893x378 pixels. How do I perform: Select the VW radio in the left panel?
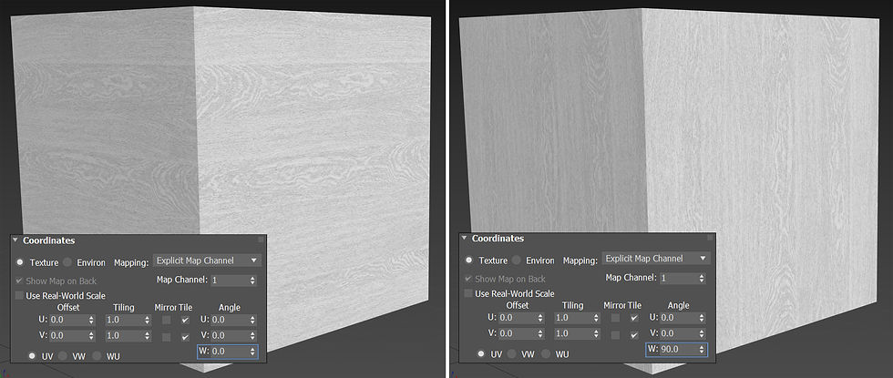[x=63, y=356]
